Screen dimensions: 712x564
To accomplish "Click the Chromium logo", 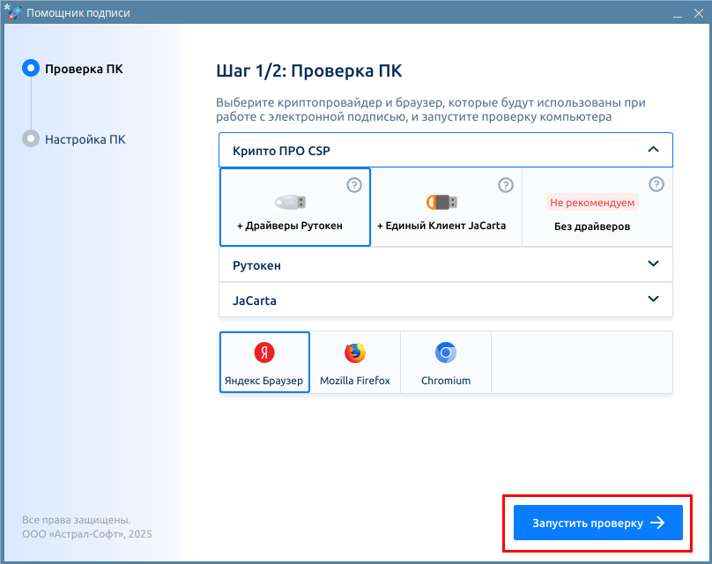I will tap(446, 352).
